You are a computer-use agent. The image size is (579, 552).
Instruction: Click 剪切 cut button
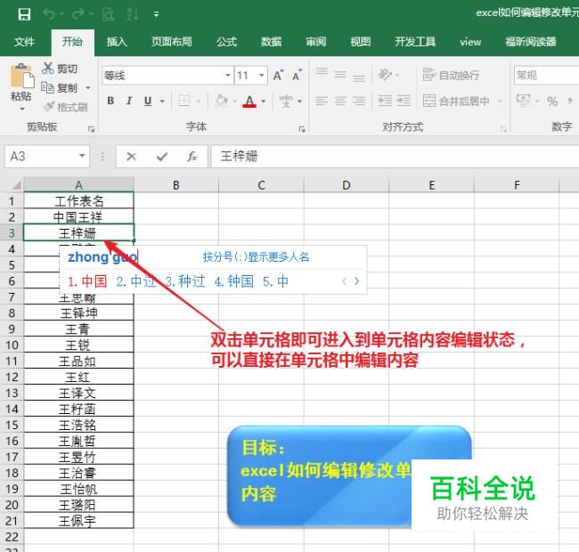(x=60, y=69)
